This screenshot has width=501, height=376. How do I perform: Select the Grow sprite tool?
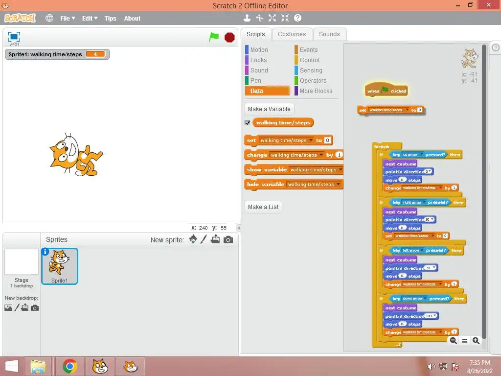(272, 18)
